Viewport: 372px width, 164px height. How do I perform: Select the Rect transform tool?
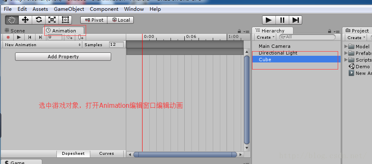pos(65,20)
